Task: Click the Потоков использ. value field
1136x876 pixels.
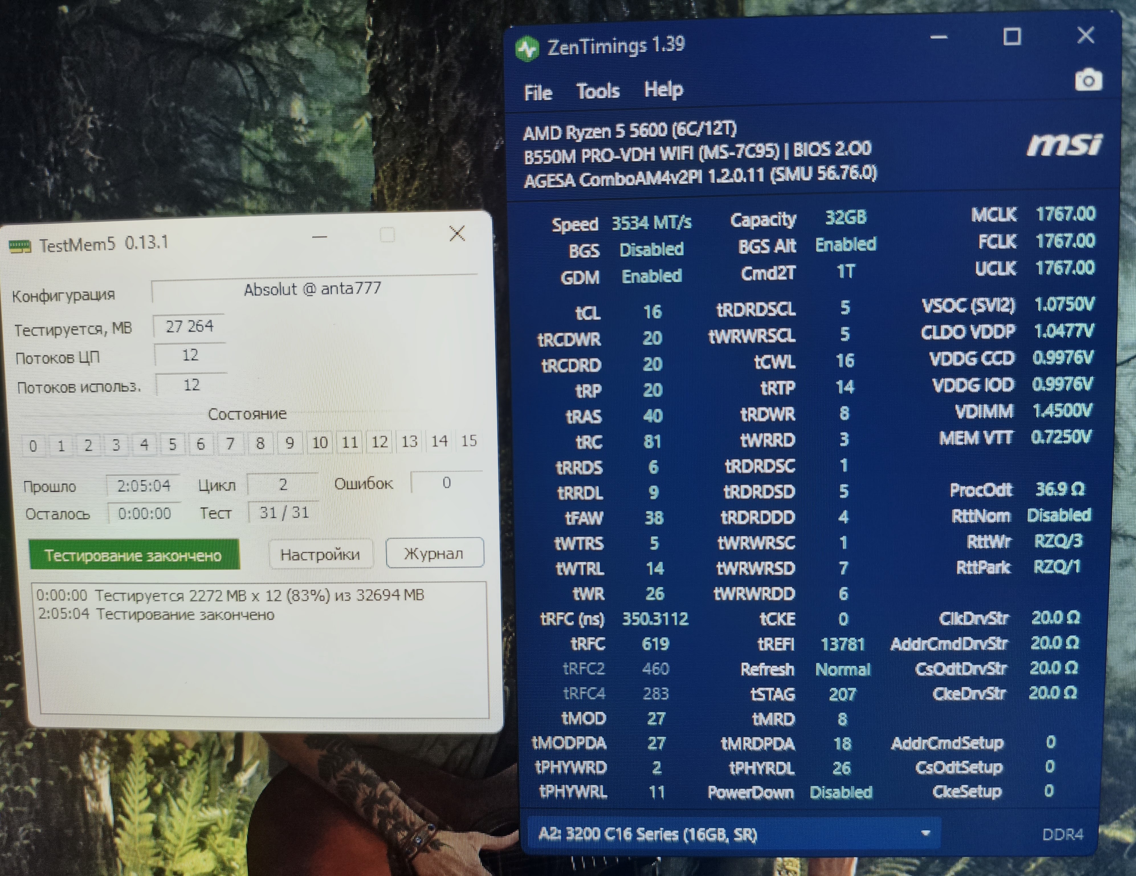Action: point(191,385)
